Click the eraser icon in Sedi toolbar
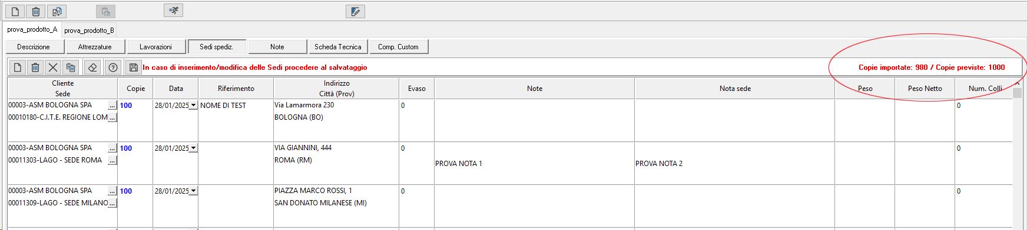 (x=92, y=67)
